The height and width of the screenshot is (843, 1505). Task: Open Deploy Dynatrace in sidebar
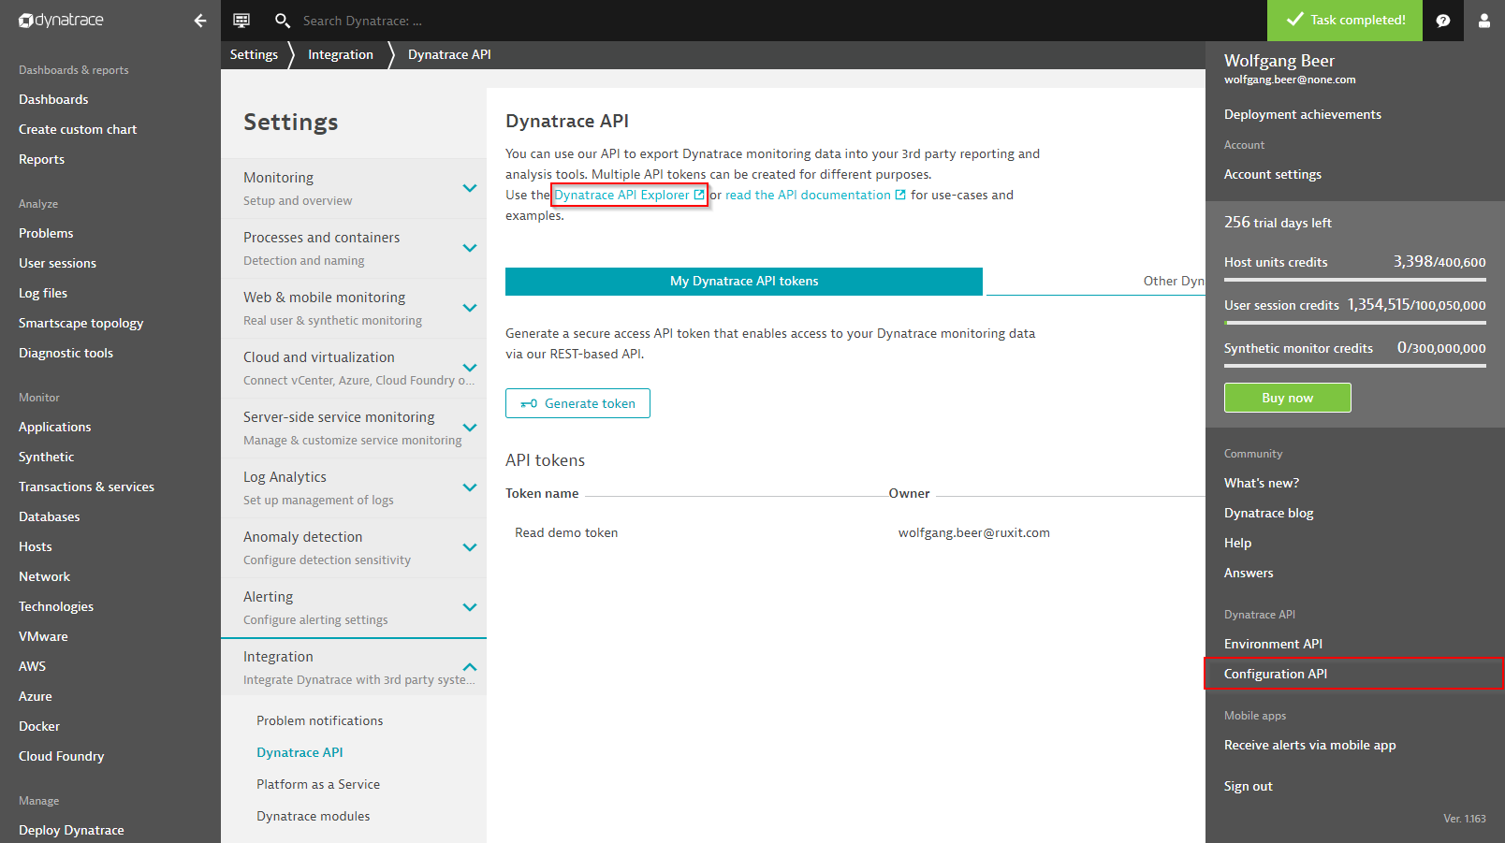click(x=71, y=830)
